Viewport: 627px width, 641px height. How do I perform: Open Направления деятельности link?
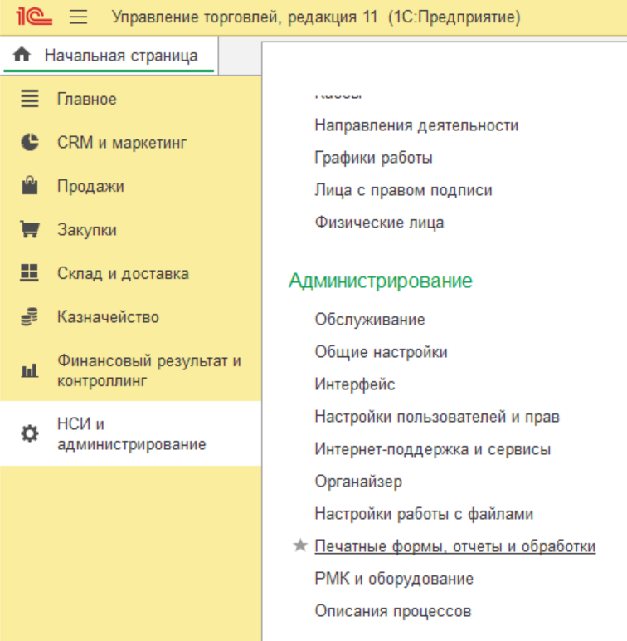pos(416,125)
